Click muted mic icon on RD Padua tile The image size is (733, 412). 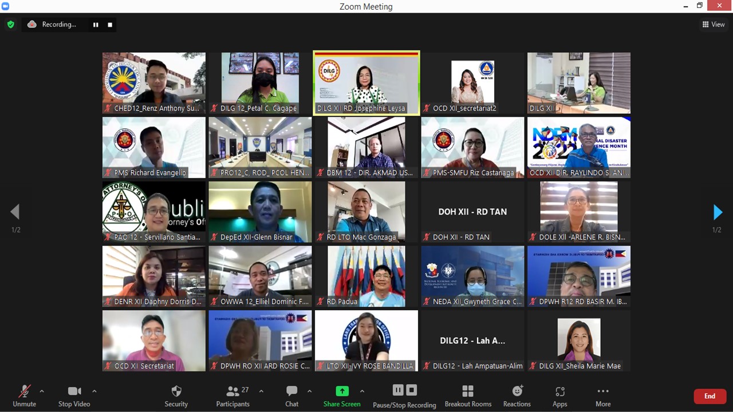(x=321, y=302)
